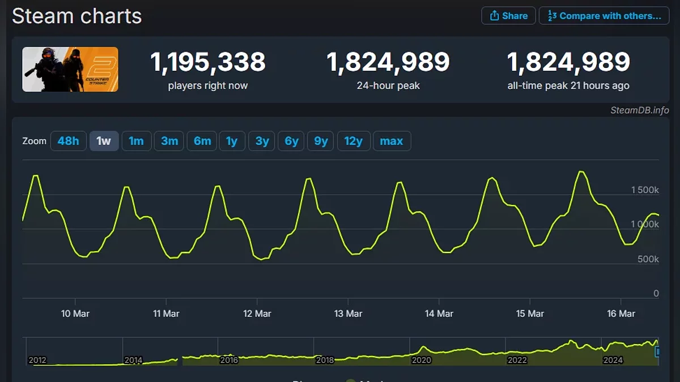Open Compare with others
This screenshot has height=382, width=680.
click(603, 16)
